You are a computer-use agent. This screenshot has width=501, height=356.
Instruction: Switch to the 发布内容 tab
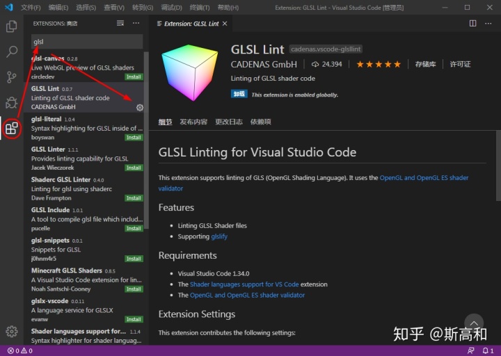click(193, 122)
